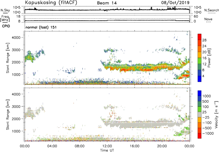219x152 pixels.
Task: Click the "Freq. [MHz]" axis label
Action: 5,18
